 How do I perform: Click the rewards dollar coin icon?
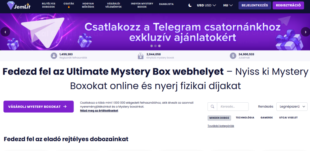click(233, 56)
